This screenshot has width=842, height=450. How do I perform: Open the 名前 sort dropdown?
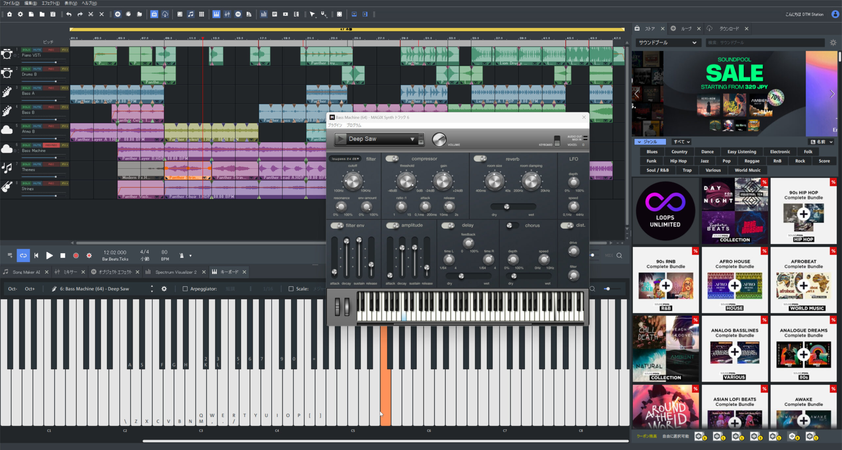[821, 142]
